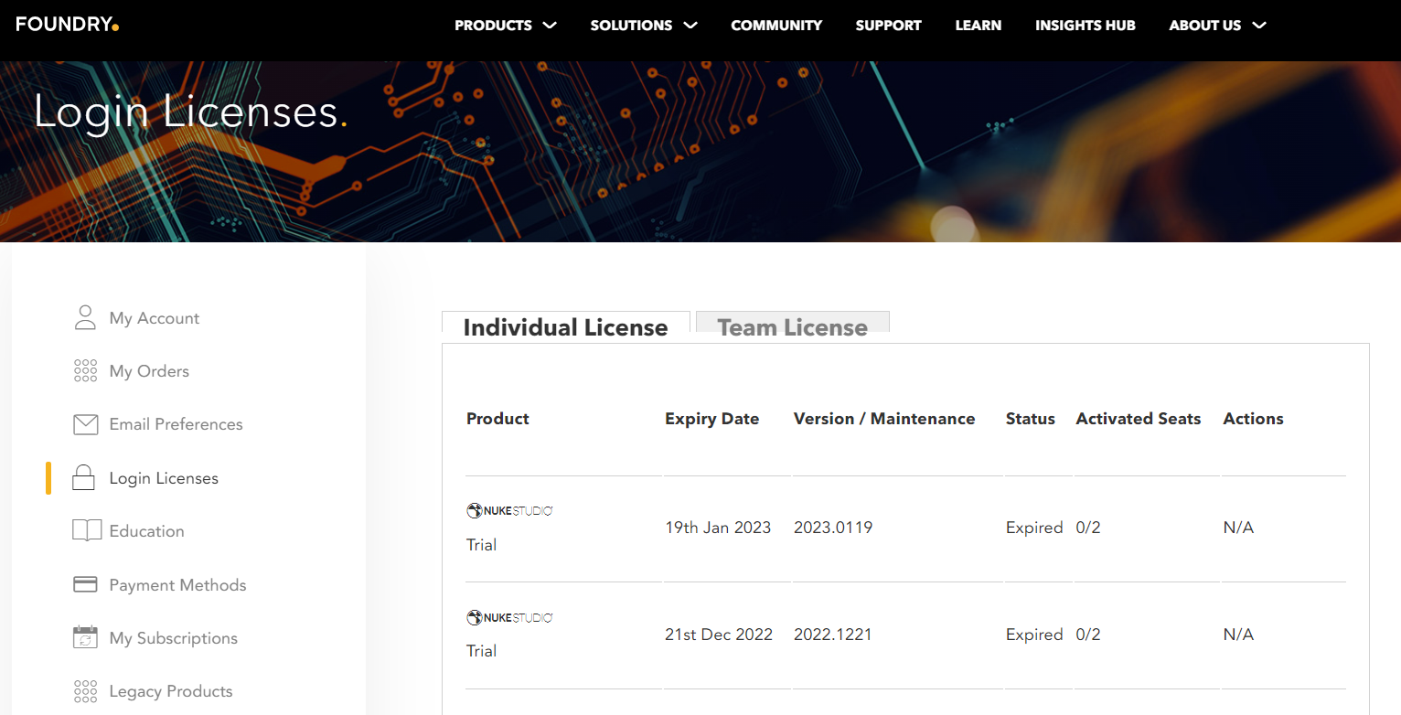This screenshot has width=1401, height=715.
Task: Select the Individual License tab
Action: click(565, 327)
